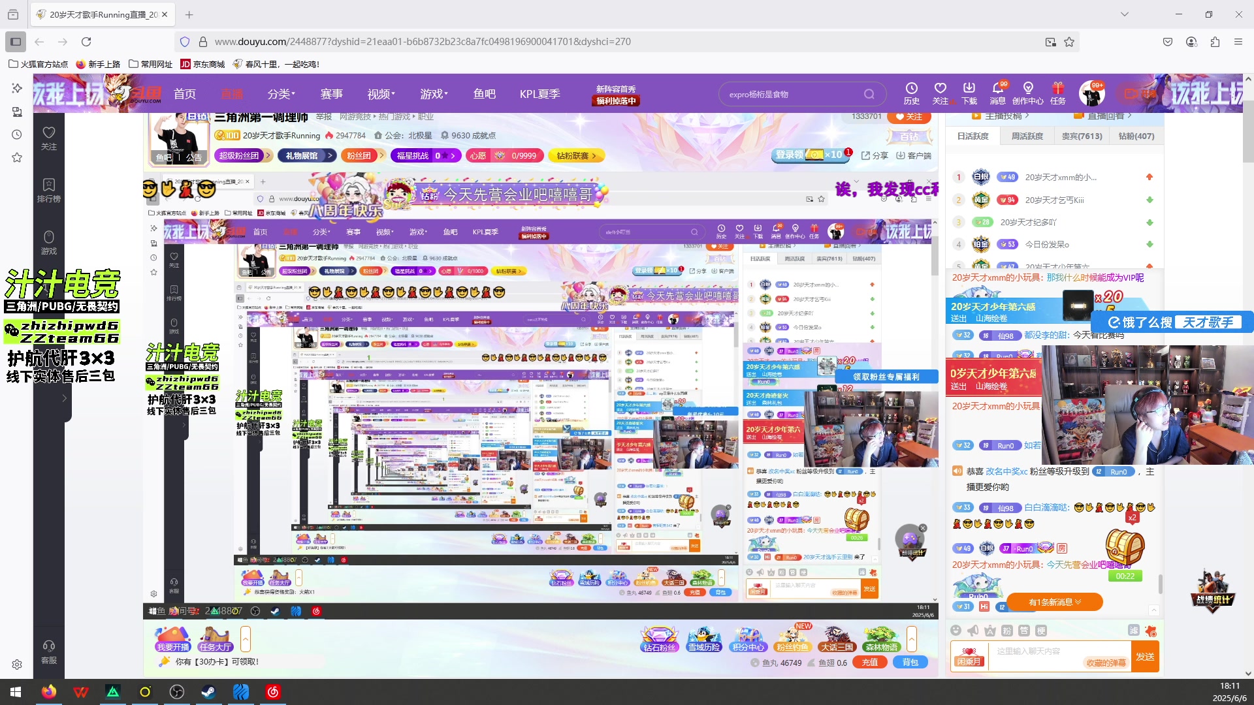Switch to 日活跃度 tab
1254x705 pixels.
[x=973, y=136]
